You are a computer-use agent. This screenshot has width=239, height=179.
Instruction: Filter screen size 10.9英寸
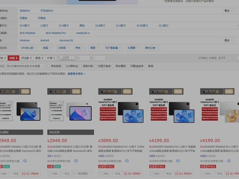[24, 26]
